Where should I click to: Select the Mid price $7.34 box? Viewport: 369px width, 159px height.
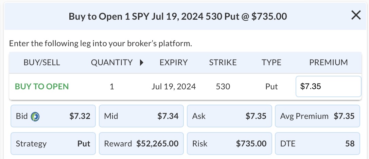[x=141, y=116]
